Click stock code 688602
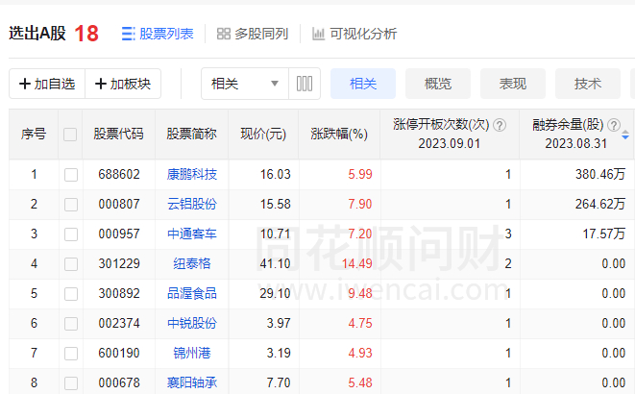635x394 pixels. [x=119, y=175]
